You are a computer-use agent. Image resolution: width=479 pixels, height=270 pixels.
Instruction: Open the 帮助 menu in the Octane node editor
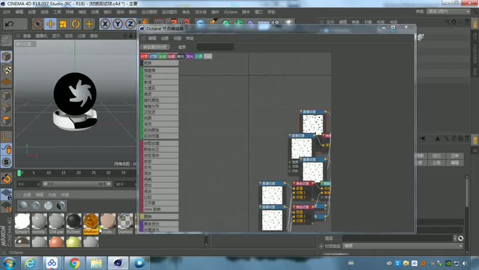point(190,38)
